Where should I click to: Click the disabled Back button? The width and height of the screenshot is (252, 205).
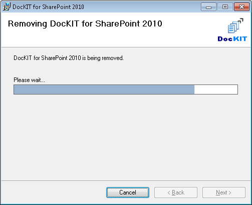point(176,192)
